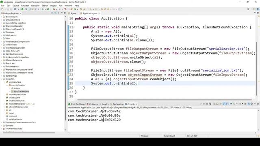The image size is (260, 146).
Task: Click the editor horizontal scrollbar
Action: [x=165, y=100]
